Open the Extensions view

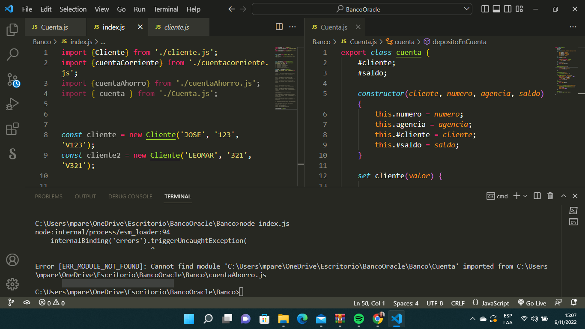[x=12, y=129]
